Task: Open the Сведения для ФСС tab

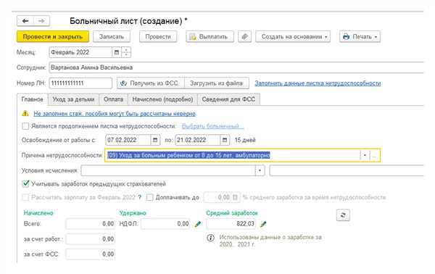Action: point(228,99)
